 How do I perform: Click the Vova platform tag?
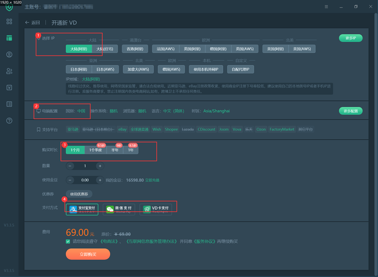[x=237, y=129]
